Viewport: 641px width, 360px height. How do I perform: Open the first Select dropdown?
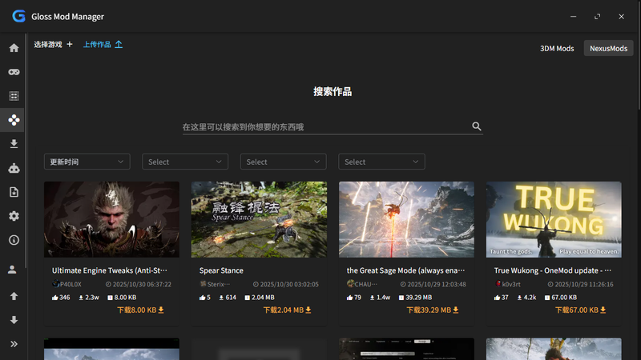pyautogui.click(x=185, y=162)
